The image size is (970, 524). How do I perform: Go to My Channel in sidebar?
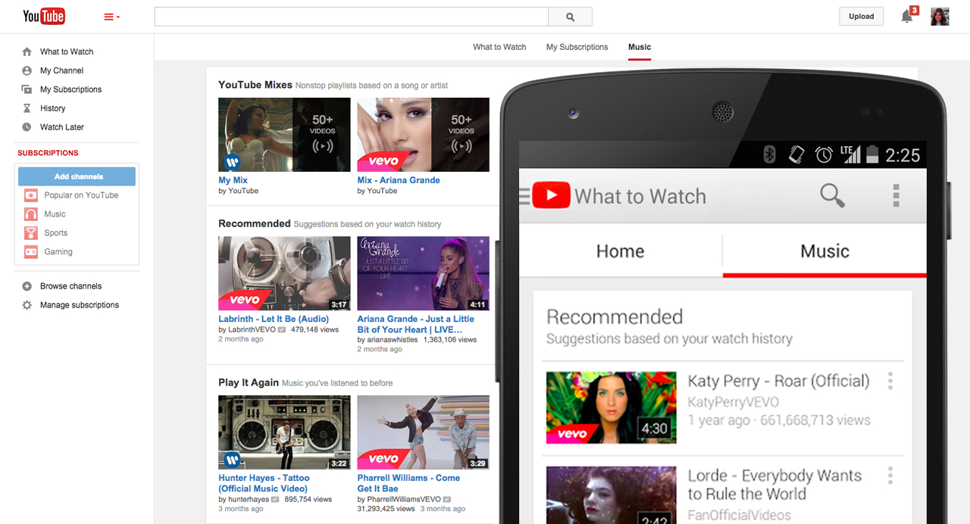pyautogui.click(x=61, y=70)
